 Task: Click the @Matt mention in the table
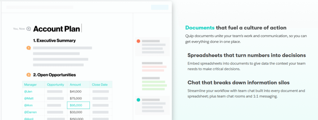tap(29, 98)
